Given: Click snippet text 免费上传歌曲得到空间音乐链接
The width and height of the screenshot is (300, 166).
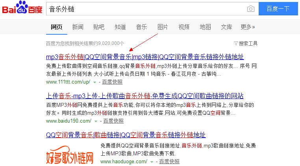Looking at the screenshot, I should [x=82, y=66].
